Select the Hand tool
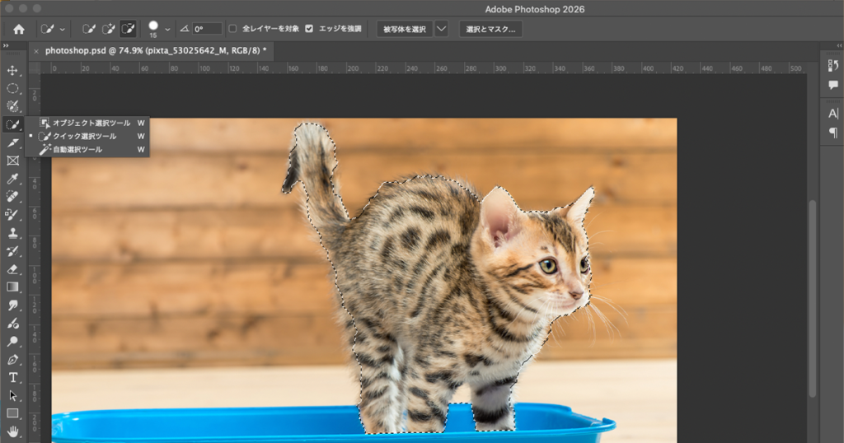This screenshot has height=443, width=844. [12, 431]
